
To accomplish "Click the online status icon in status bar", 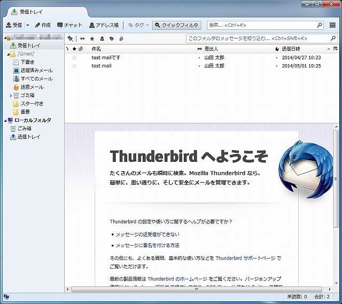I will 6,297.
